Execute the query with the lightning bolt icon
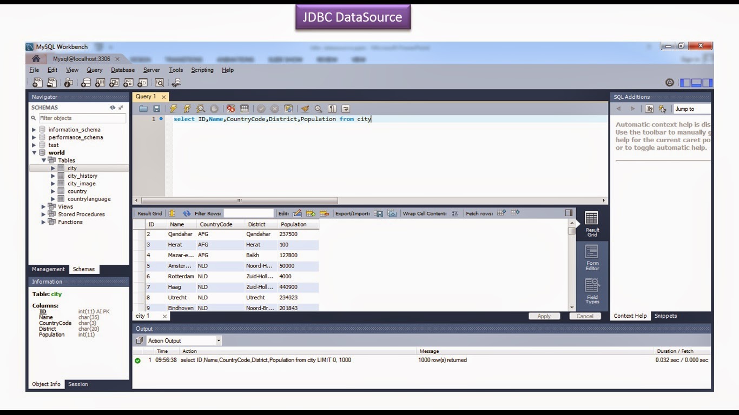The image size is (739, 415). 173,108
